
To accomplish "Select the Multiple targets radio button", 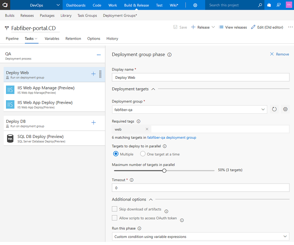I will pos(116,154).
